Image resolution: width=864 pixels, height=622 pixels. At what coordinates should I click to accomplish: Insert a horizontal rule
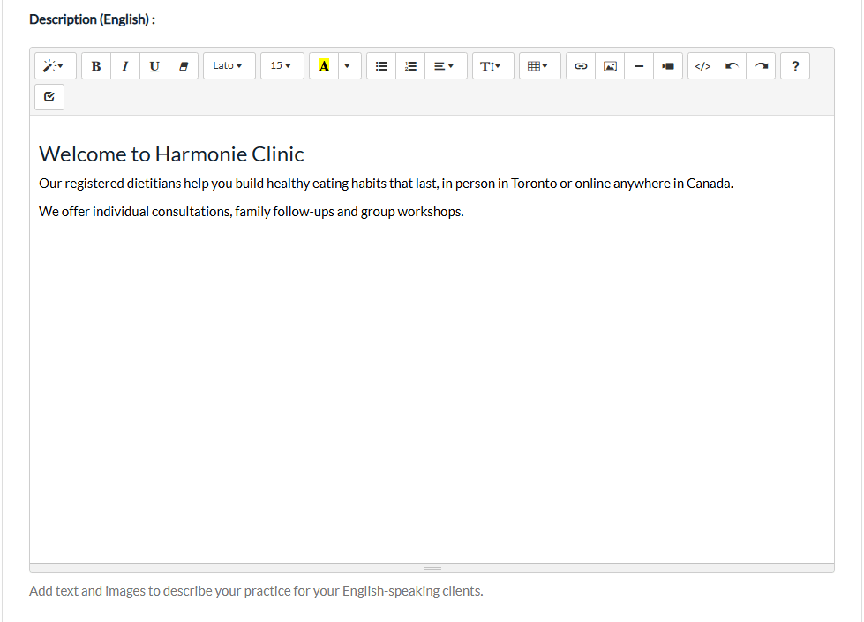pyautogui.click(x=639, y=66)
